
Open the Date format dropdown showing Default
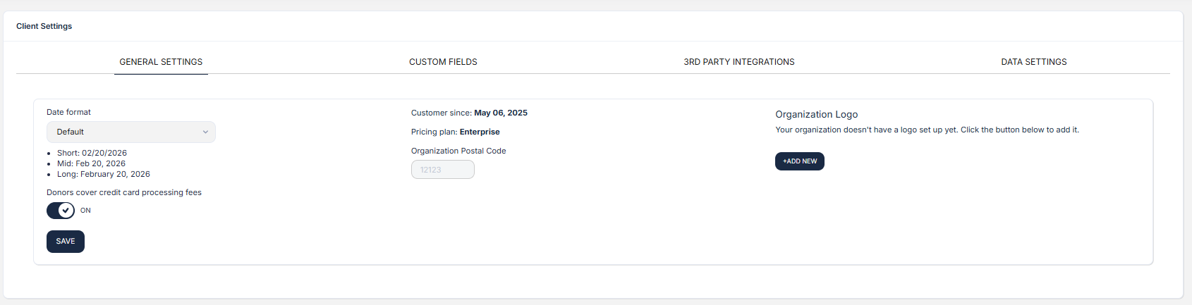pyautogui.click(x=130, y=132)
